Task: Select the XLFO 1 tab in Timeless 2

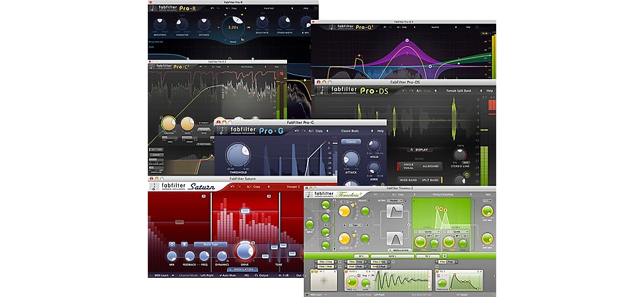Action: coord(393,256)
